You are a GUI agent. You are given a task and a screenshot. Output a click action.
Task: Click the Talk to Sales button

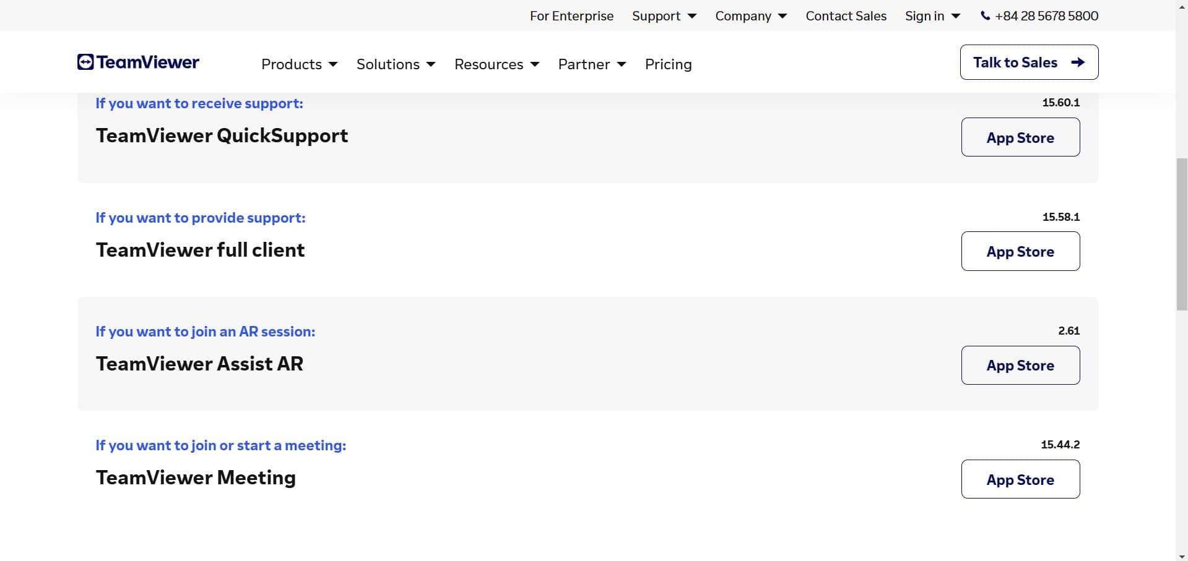(1029, 62)
